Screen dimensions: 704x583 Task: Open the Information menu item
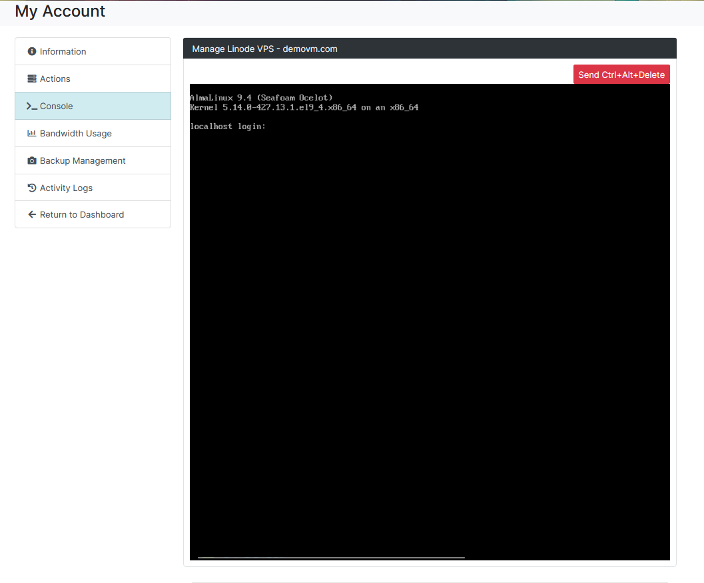tap(93, 52)
